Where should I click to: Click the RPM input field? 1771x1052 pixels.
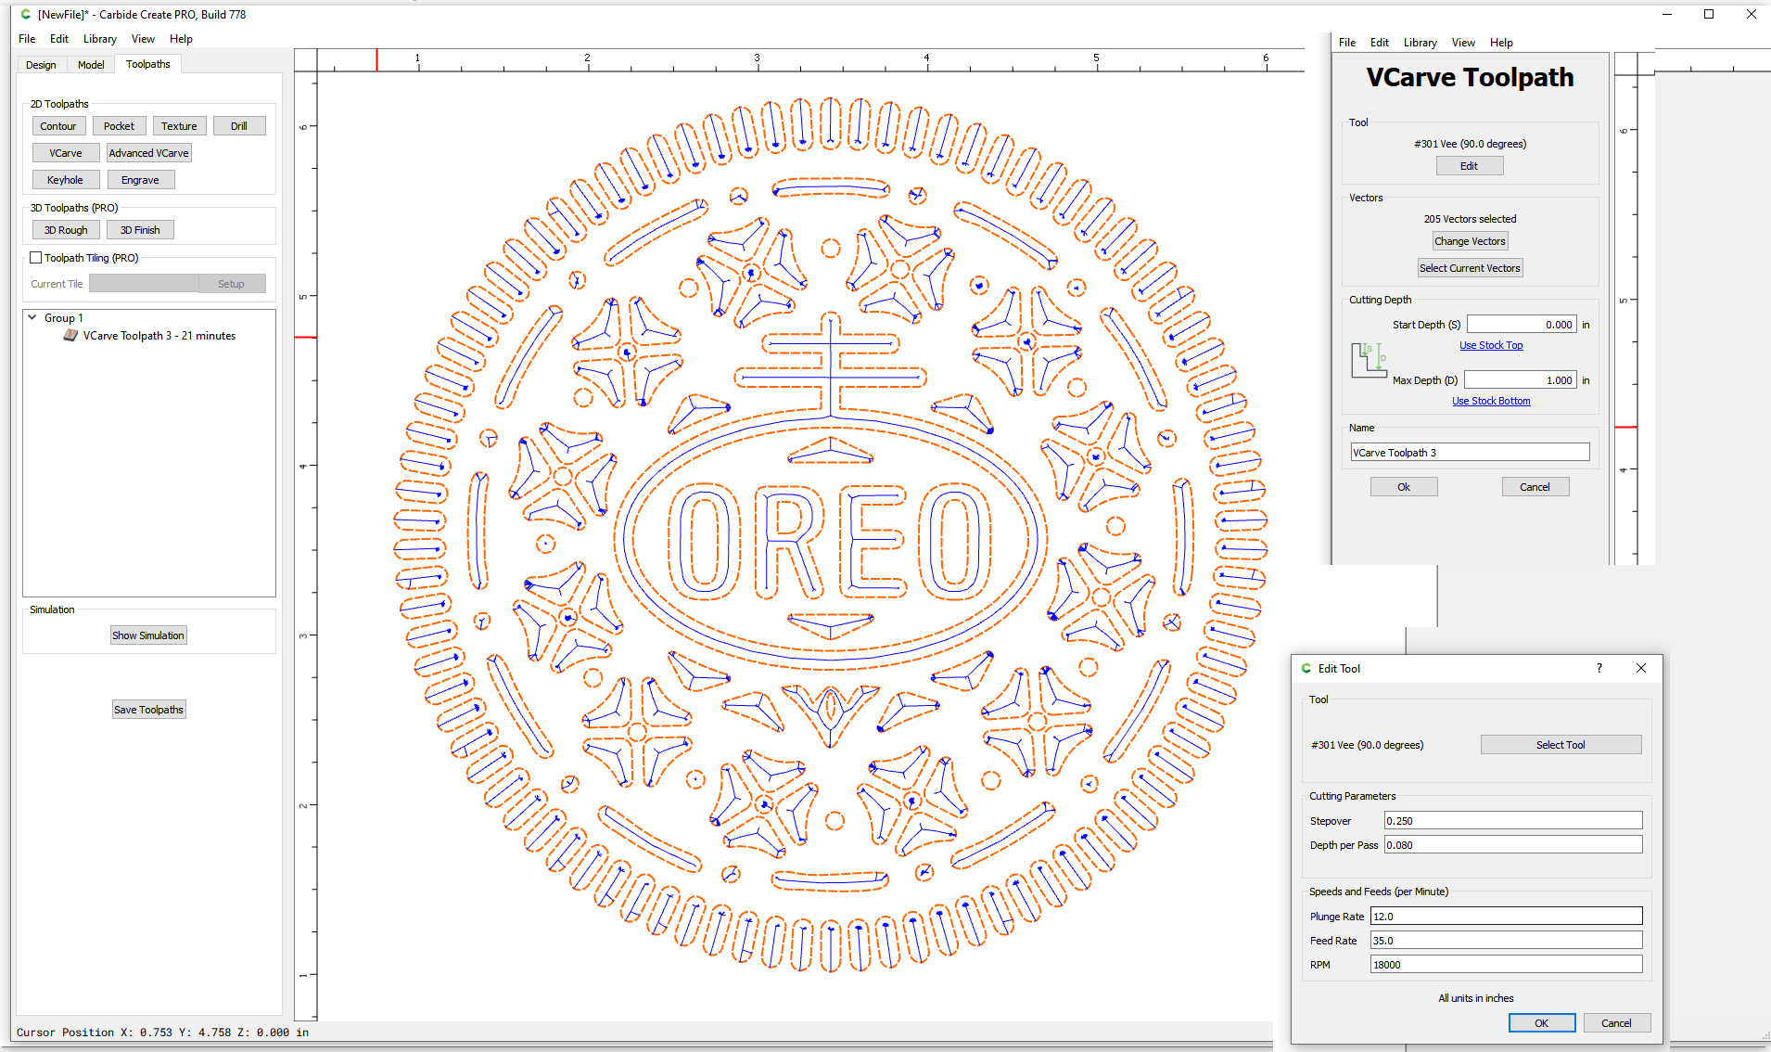click(x=1506, y=965)
